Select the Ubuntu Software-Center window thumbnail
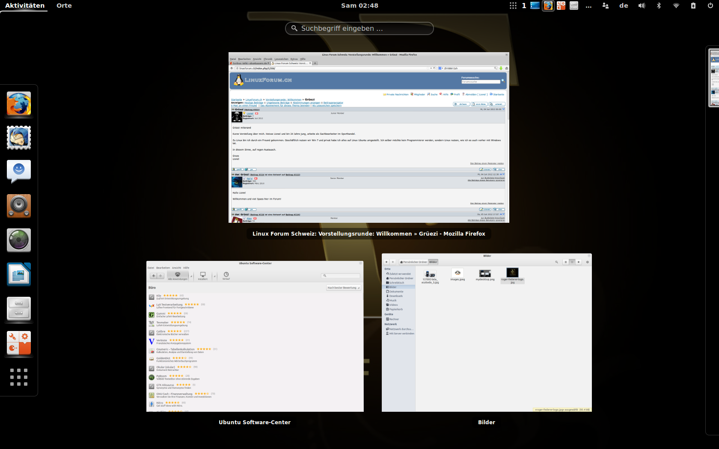 point(255,337)
